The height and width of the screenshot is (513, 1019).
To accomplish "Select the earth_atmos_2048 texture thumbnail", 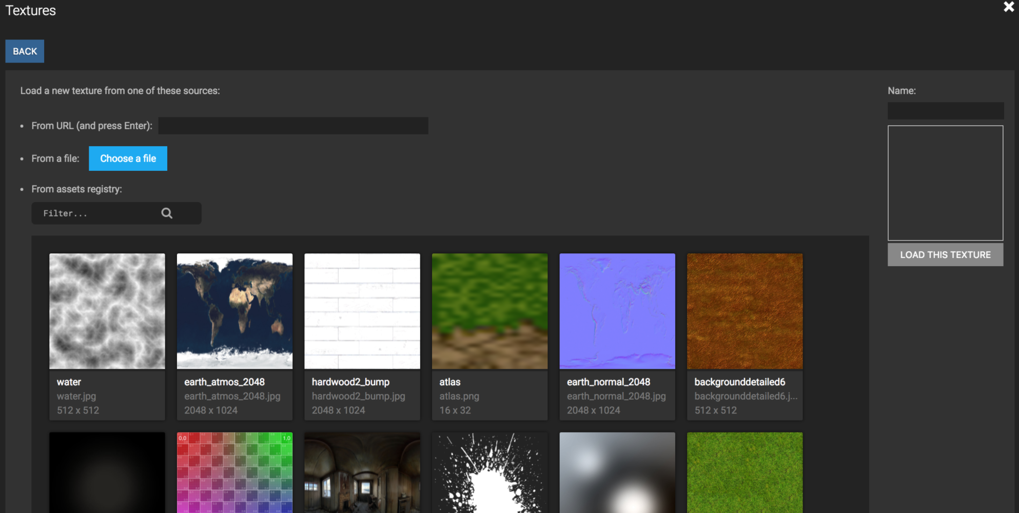I will click(234, 311).
